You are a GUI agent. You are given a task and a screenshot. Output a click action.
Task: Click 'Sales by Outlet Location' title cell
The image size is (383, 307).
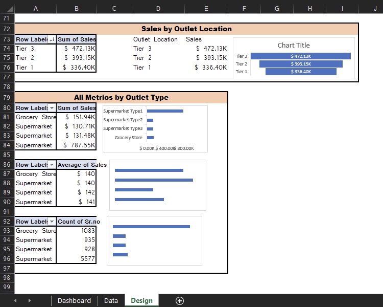coord(186,29)
